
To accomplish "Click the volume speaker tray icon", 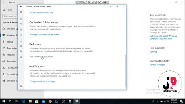I will coord(168,101).
